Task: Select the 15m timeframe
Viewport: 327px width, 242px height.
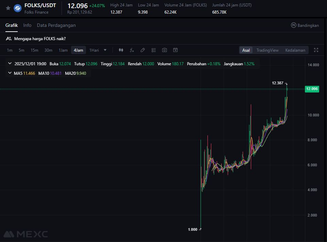Action: [34, 50]
